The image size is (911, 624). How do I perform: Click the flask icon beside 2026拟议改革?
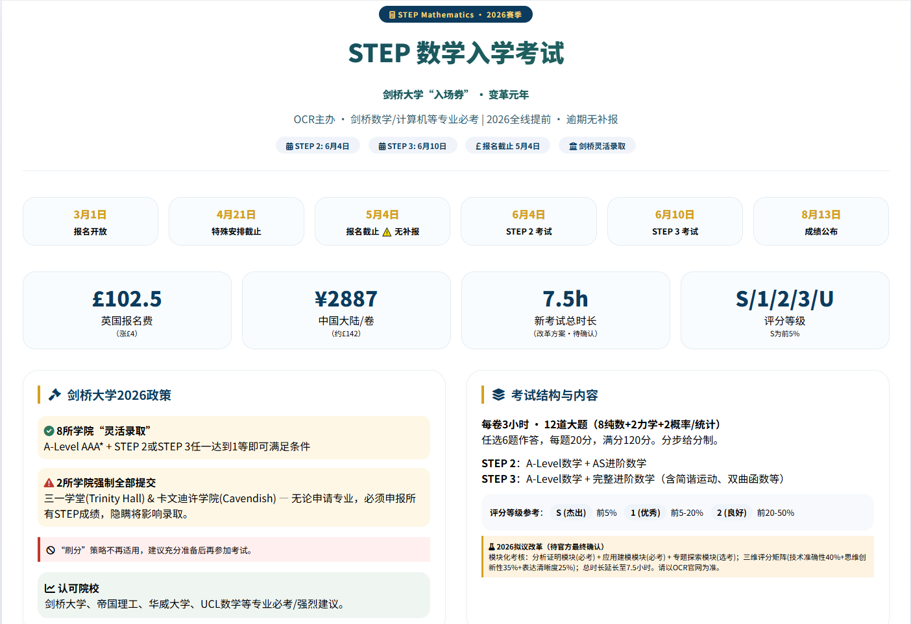click(492, 547)
